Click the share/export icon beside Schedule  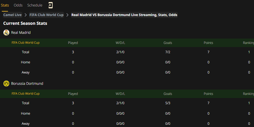(x=51, y=5)
